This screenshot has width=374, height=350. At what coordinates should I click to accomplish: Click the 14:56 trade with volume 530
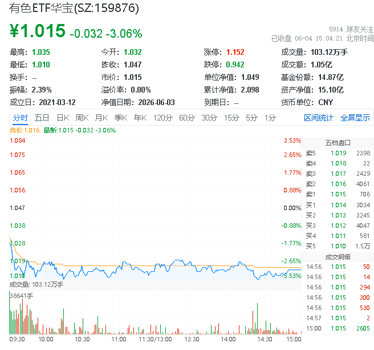pyautogui.click(x=338, y=308)
